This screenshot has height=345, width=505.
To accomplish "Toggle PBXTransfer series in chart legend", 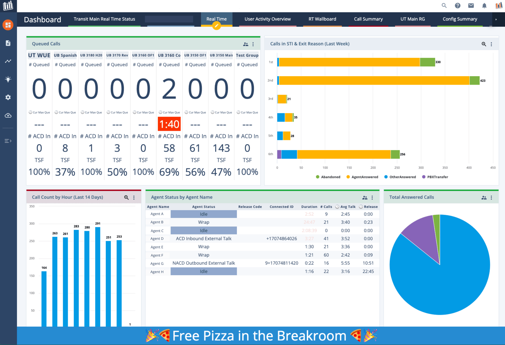I will click(x=435, y=177).
